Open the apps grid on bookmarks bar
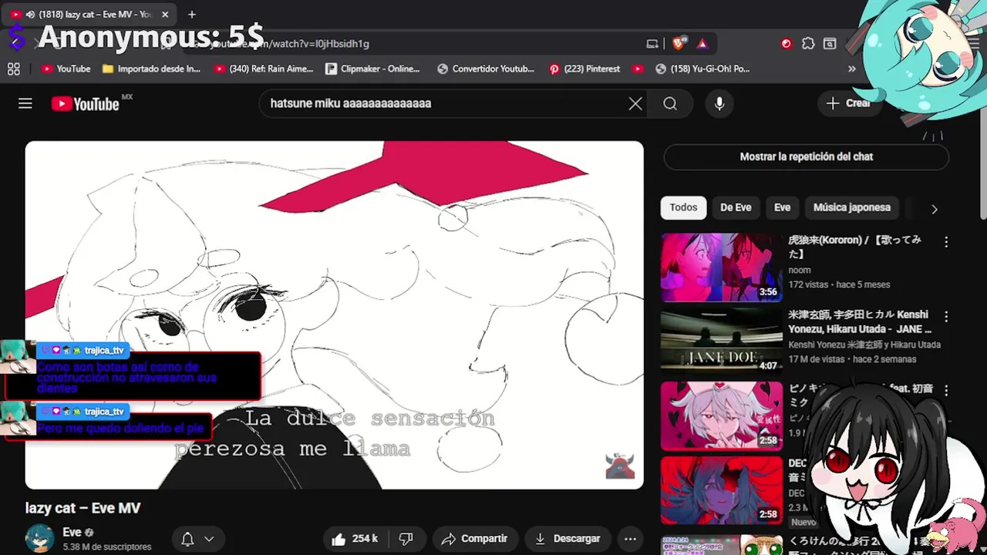 [14, 69]
